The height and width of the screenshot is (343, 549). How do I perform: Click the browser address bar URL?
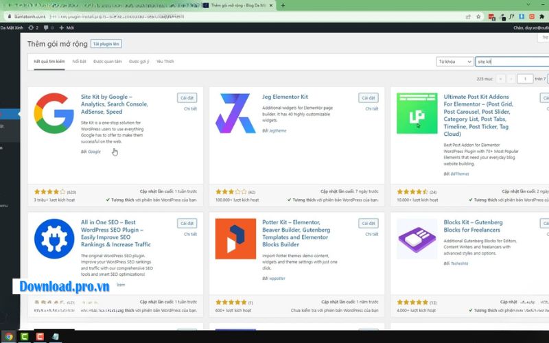coord(100,16)
